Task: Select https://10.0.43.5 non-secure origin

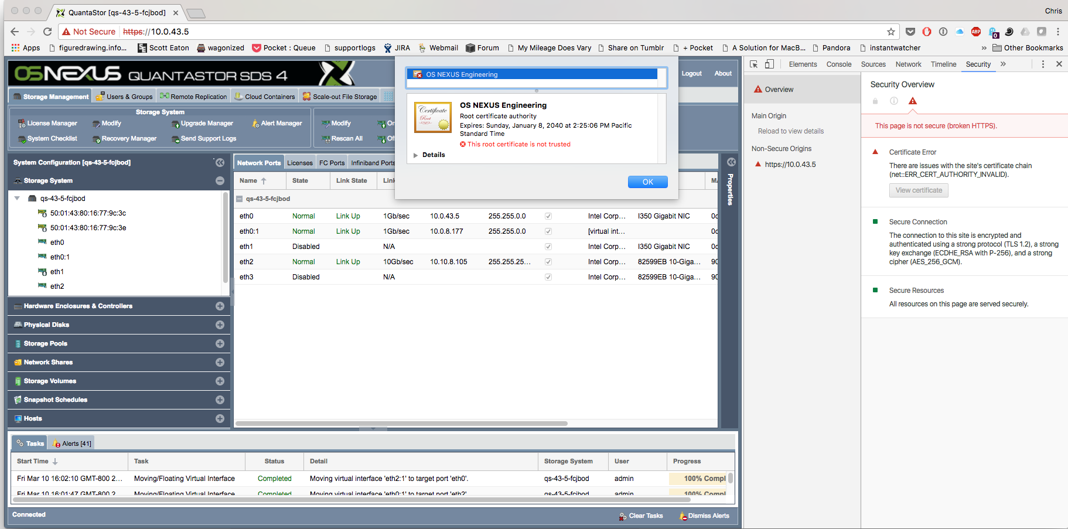Action: point(790,165)
